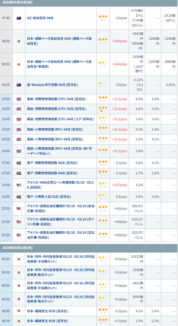
Task: Open the NZ・貿易収支 04月 link
Action: (40, 18)
